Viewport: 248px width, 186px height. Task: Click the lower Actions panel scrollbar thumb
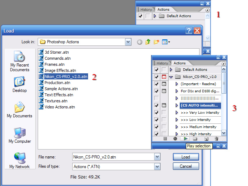click(224, 83)
